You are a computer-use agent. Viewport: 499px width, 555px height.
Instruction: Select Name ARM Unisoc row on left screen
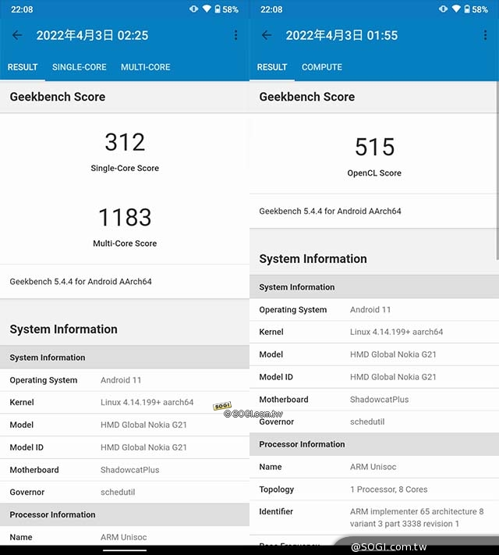pos(125,537)
